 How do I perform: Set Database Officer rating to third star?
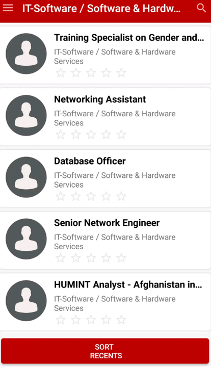coord(91,196)
